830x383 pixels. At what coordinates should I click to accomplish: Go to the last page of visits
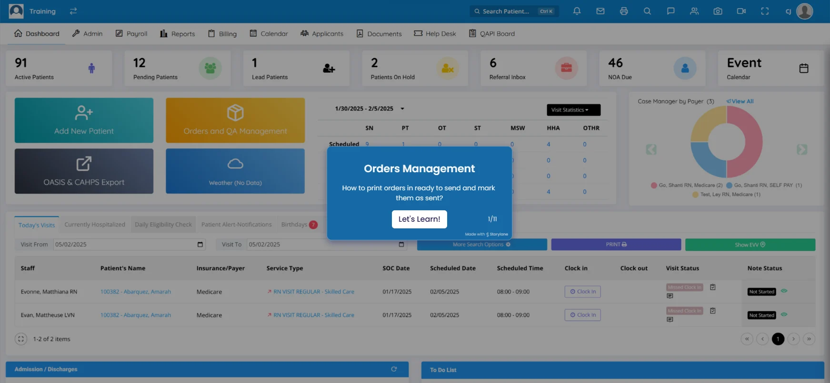tap(809, 339)
